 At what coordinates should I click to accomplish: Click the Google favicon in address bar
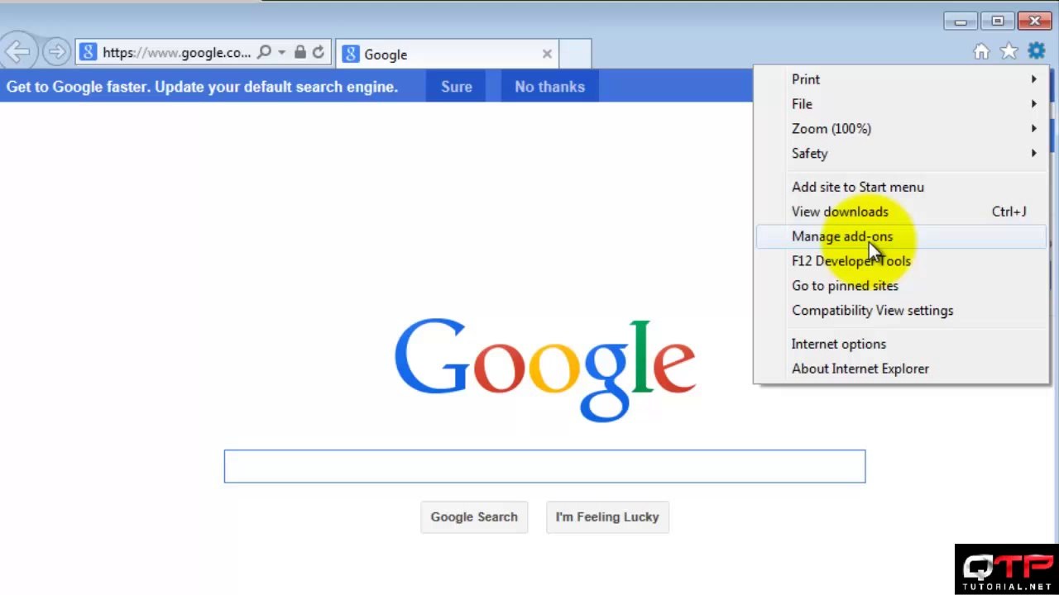point(89,52)
